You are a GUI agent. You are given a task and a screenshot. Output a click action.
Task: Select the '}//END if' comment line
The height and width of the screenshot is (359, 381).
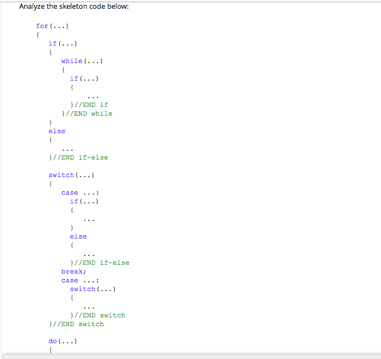click(x=89, y=105)
